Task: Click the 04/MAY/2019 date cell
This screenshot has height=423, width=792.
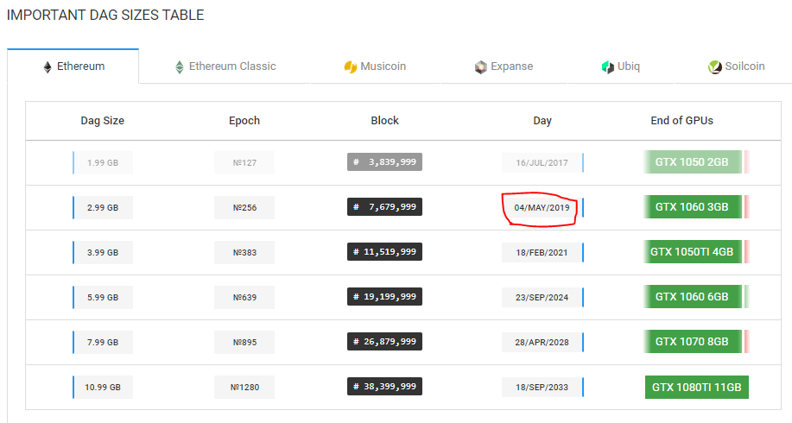Action: [542, 207]
